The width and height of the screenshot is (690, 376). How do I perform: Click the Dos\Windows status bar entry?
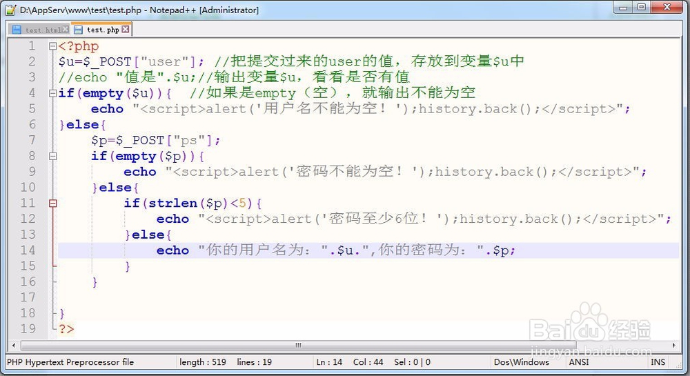pos(522,362)
